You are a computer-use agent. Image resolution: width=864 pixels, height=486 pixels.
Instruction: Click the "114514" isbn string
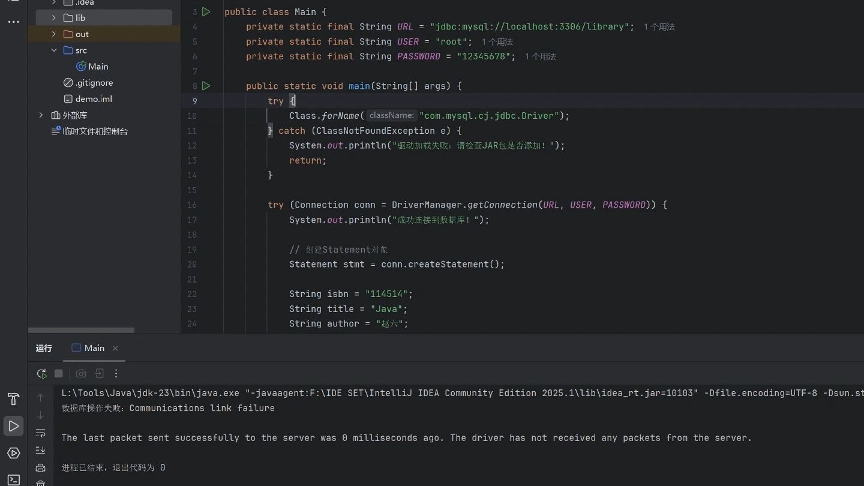[x=386, y=294]
